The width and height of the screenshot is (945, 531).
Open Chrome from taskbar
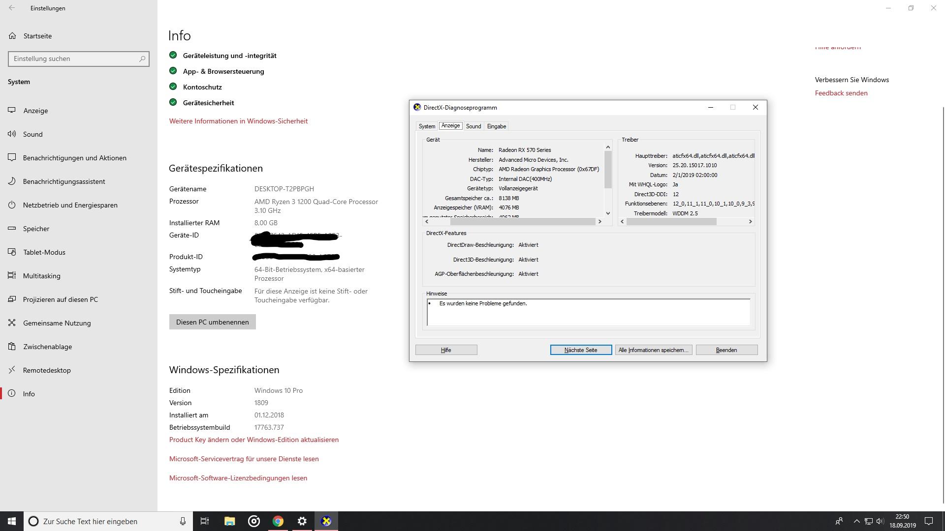pyautogui.click(x=278, y=521)
